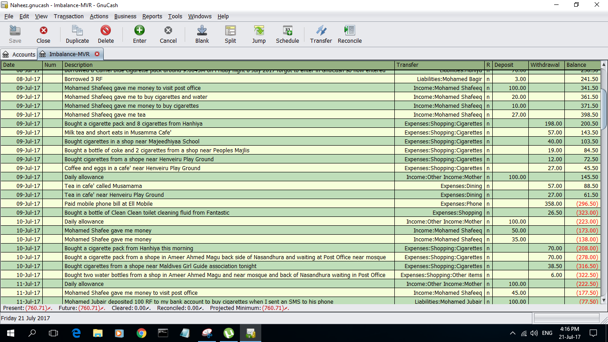The width and height of the screenshot is (608, 342).
Task: Click the Description column header
Action: (228, 65)
